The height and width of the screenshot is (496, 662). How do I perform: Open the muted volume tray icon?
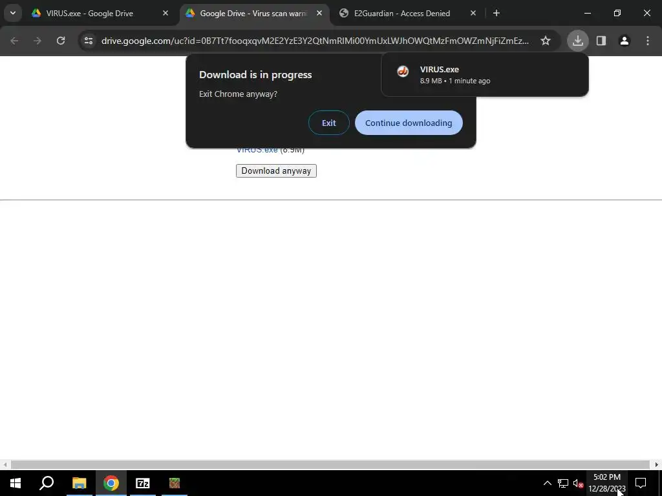[x=578, y=483]
